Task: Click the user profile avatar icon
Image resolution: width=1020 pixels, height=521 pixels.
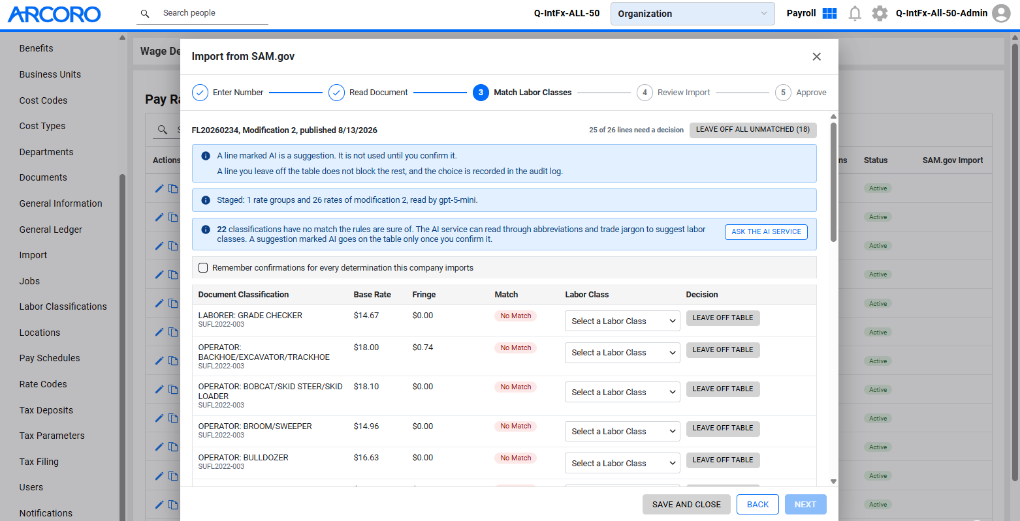Action: coord(1001,13)
